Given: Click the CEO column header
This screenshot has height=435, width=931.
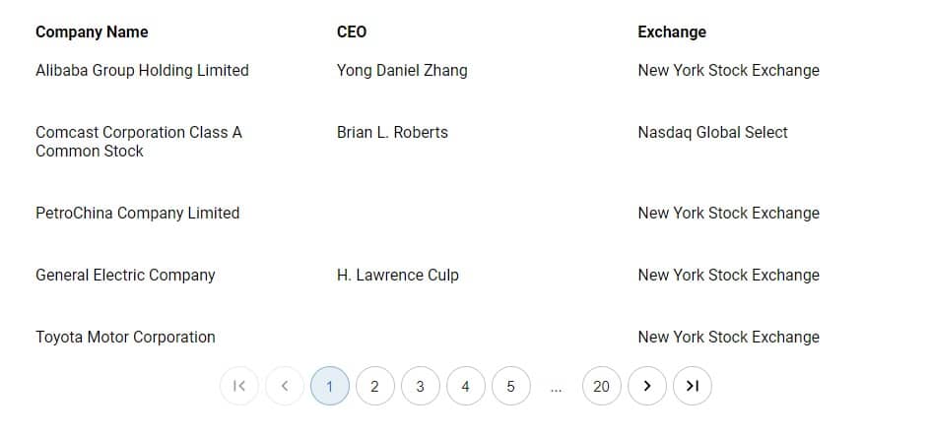Looking at the screenshot, I should (x=352, y=32).
